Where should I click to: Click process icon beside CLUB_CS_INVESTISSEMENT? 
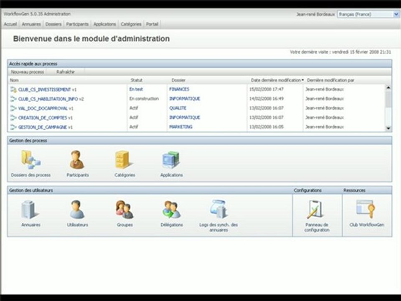tap(13, 89)
